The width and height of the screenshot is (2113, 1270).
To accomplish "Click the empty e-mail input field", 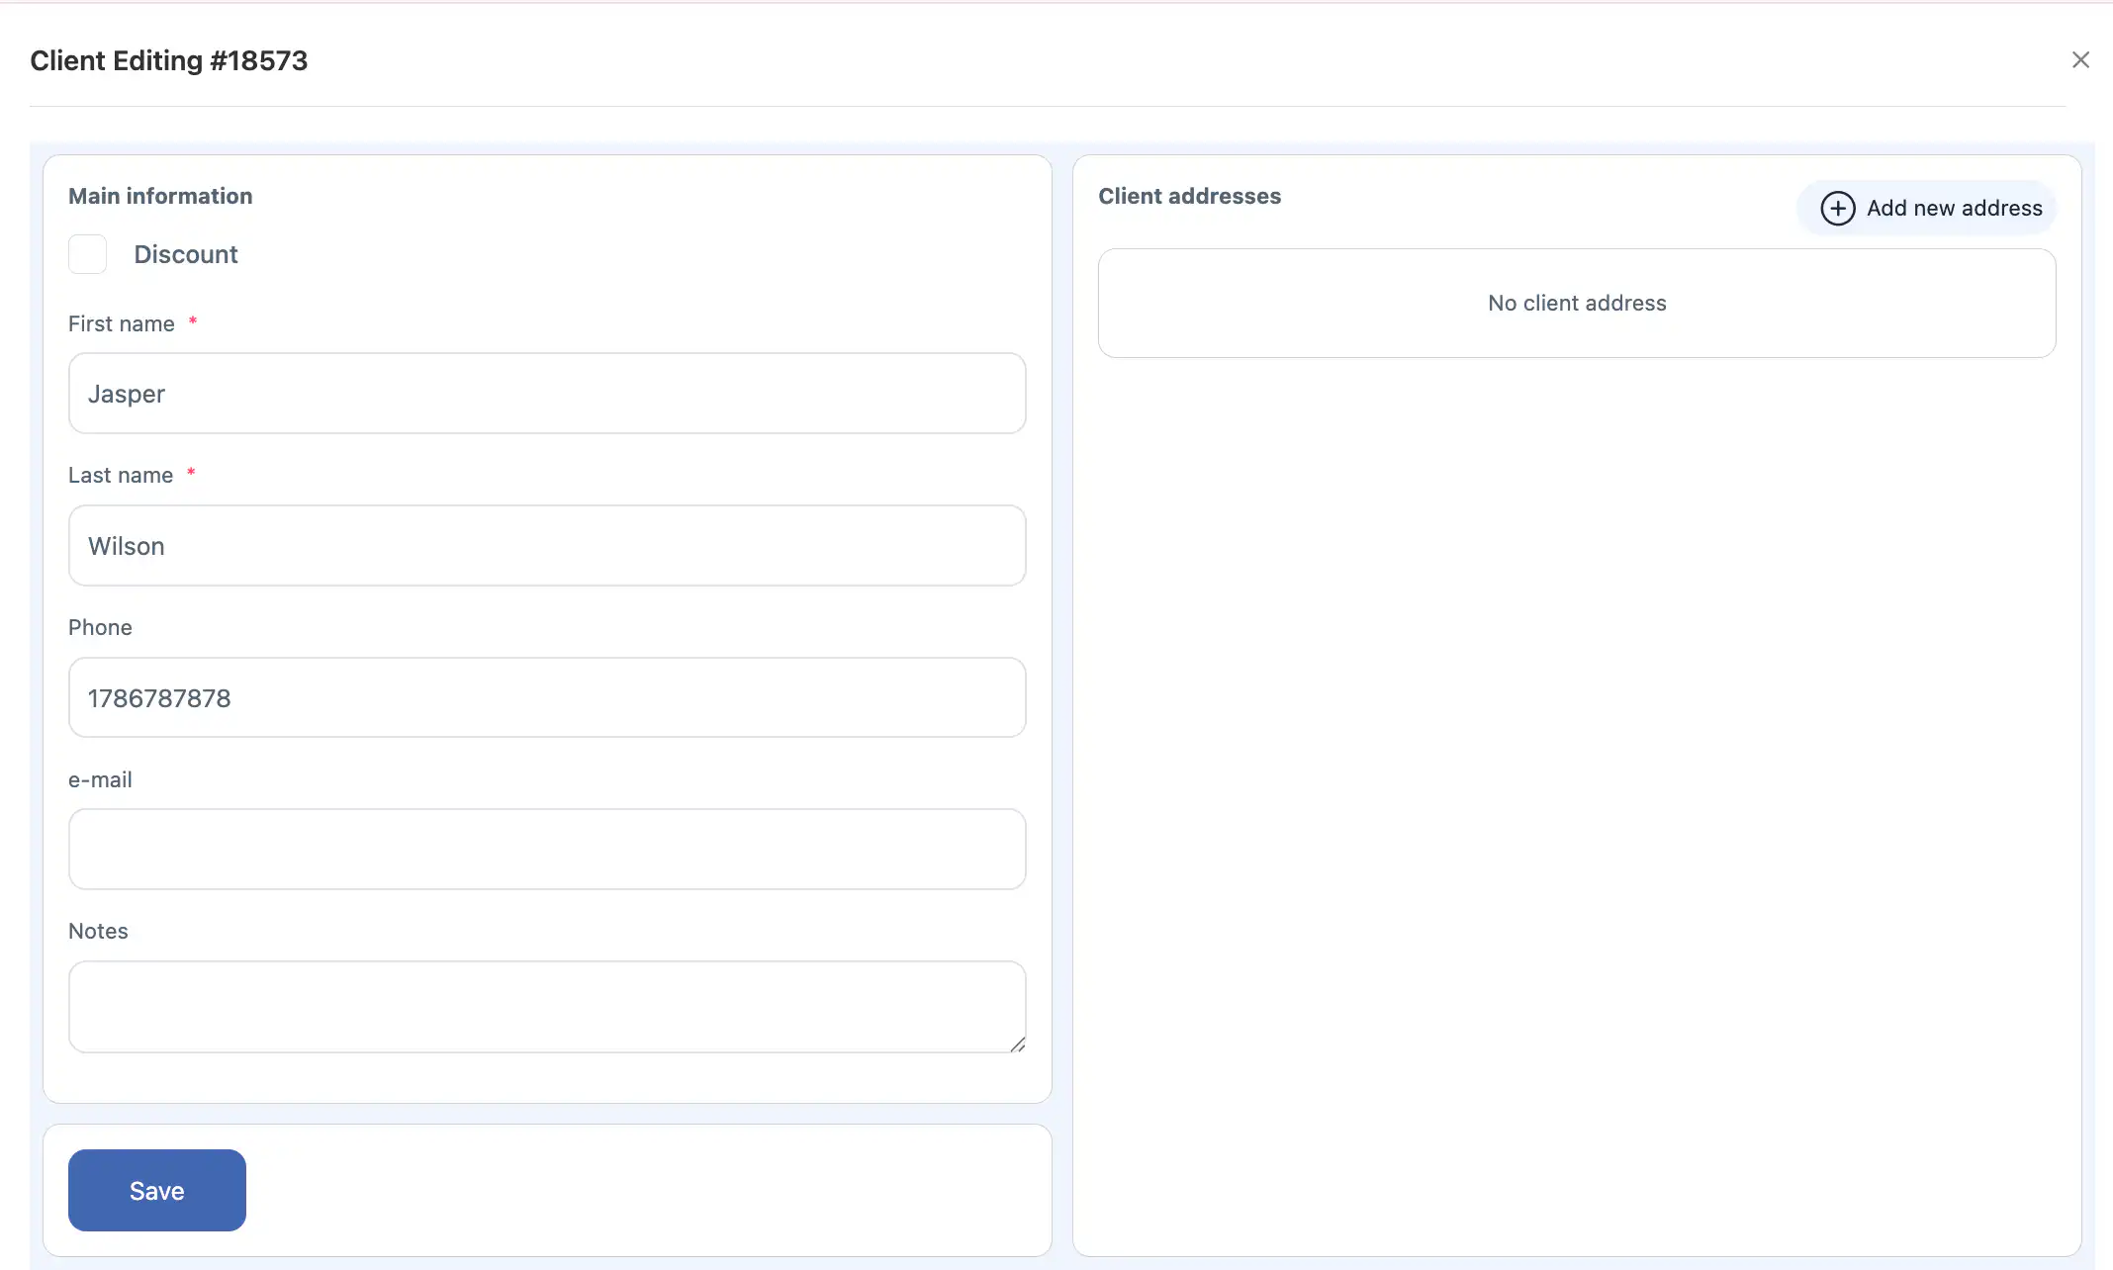I will [546, 850].
